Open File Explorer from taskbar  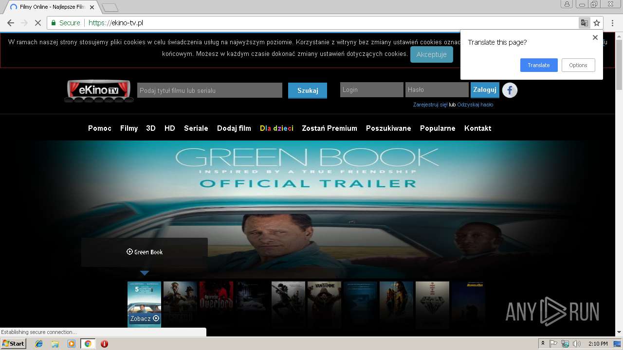(55, 344)
